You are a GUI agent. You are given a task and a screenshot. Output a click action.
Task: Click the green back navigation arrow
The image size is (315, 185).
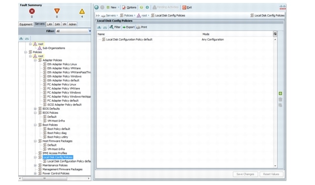pyautogui.click(x=96, y=7)
